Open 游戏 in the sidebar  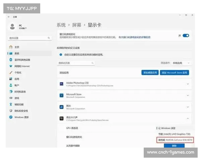[x=30, y=98]
